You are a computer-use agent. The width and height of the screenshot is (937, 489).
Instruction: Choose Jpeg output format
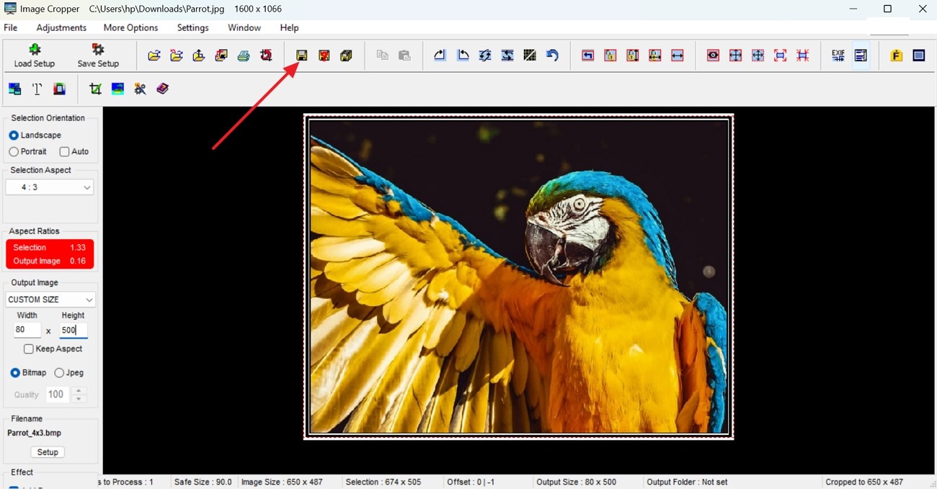tap(59, 373)
